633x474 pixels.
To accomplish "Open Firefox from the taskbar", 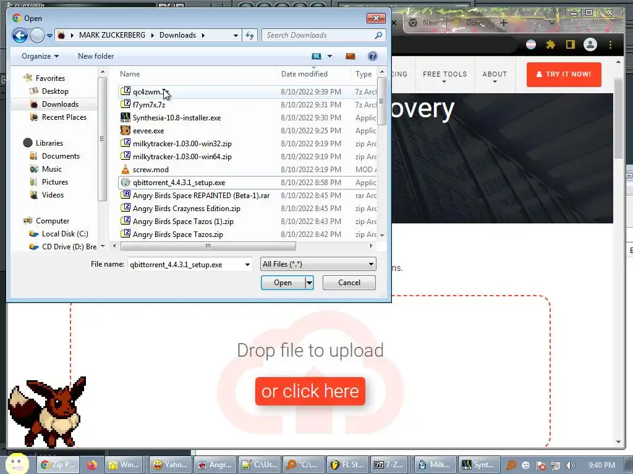I will (x=92, y=465).
